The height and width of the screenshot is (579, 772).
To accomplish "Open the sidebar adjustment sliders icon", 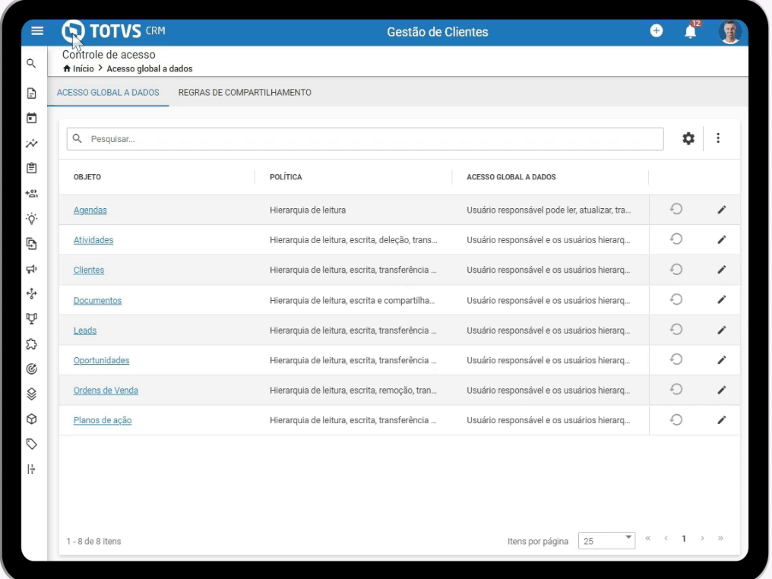I will click(31, 470).
